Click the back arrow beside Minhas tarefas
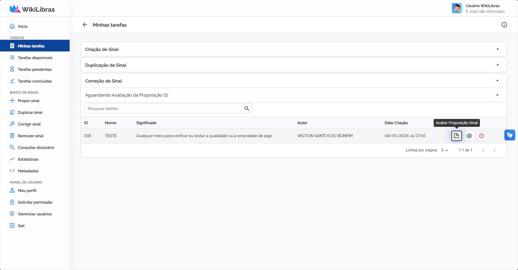The height and width of the screenshot is (270, 518). tap(85, 25)
